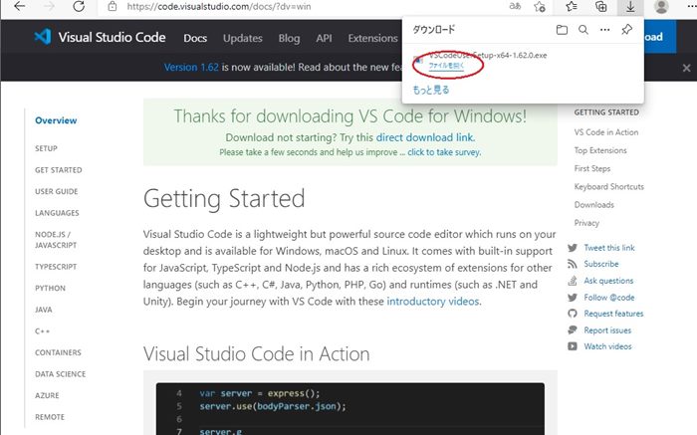Dismiss the version banner with X
Viewport: 697px width, 435px height.
click(x=686, y=68)
